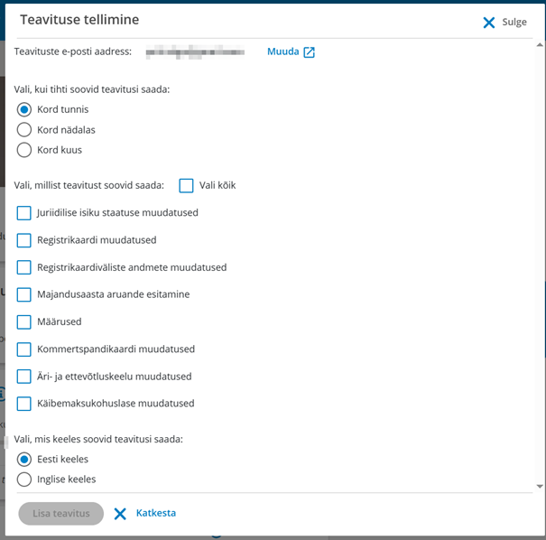Check Majandusaasta aruande esitamine box

click(x=24, y=294)
